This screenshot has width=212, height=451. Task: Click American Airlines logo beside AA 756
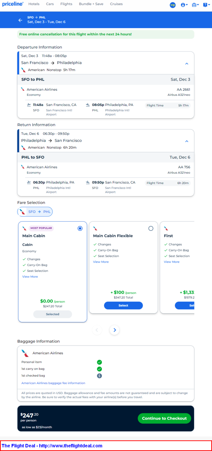23,167
